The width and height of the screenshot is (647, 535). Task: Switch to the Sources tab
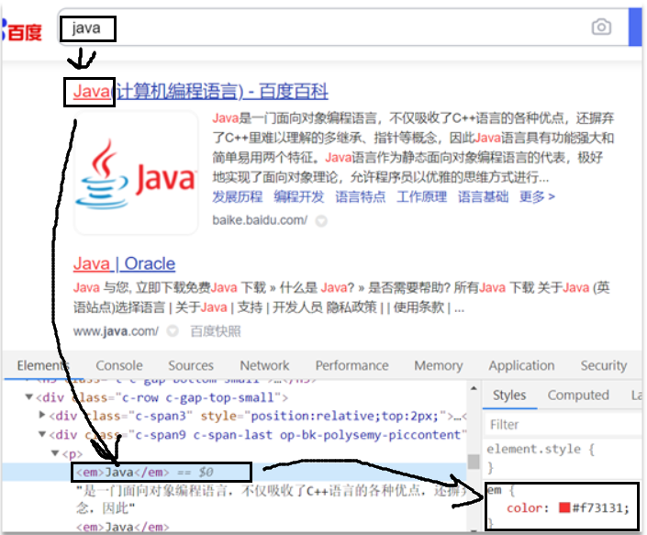click(x=191, y=365)
